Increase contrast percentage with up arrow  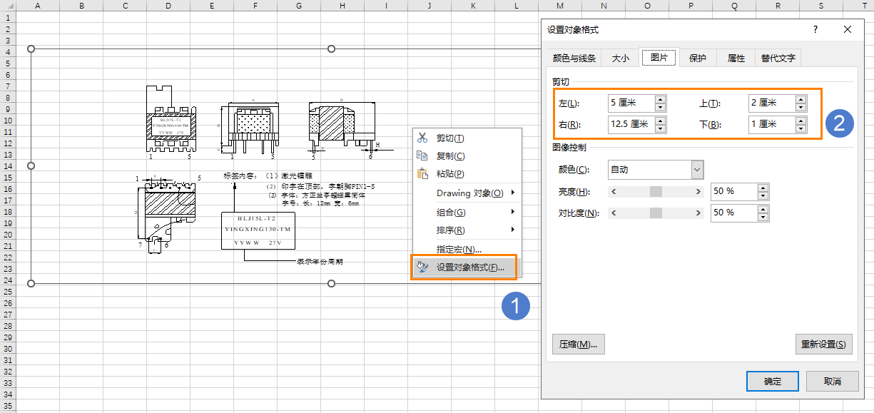(x=763, y=209)
